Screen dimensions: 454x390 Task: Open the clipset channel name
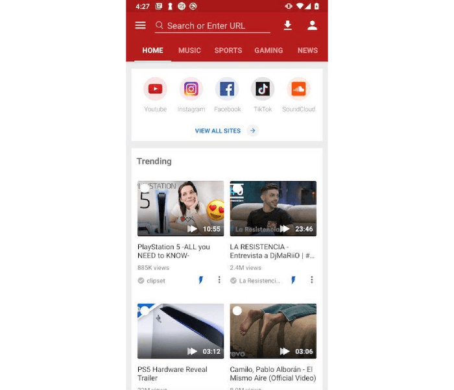click(156, 281)
